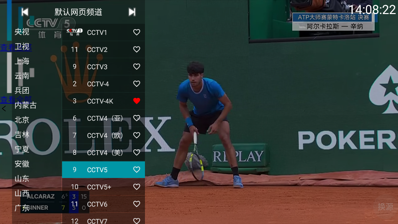
Task: Select the 北京 region category
Action: [22, 120]
